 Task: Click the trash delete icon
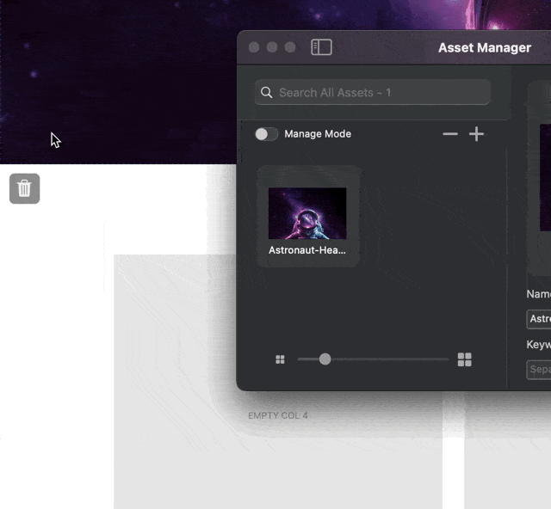pos(24,188)
